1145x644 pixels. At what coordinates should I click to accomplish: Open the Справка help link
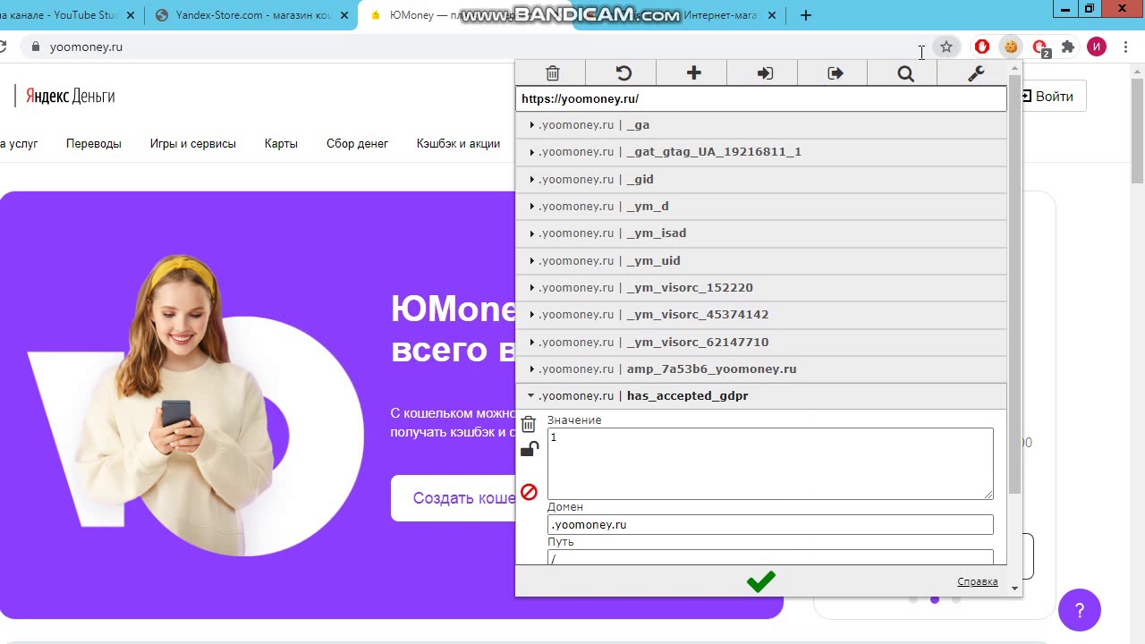click(978, 581)
